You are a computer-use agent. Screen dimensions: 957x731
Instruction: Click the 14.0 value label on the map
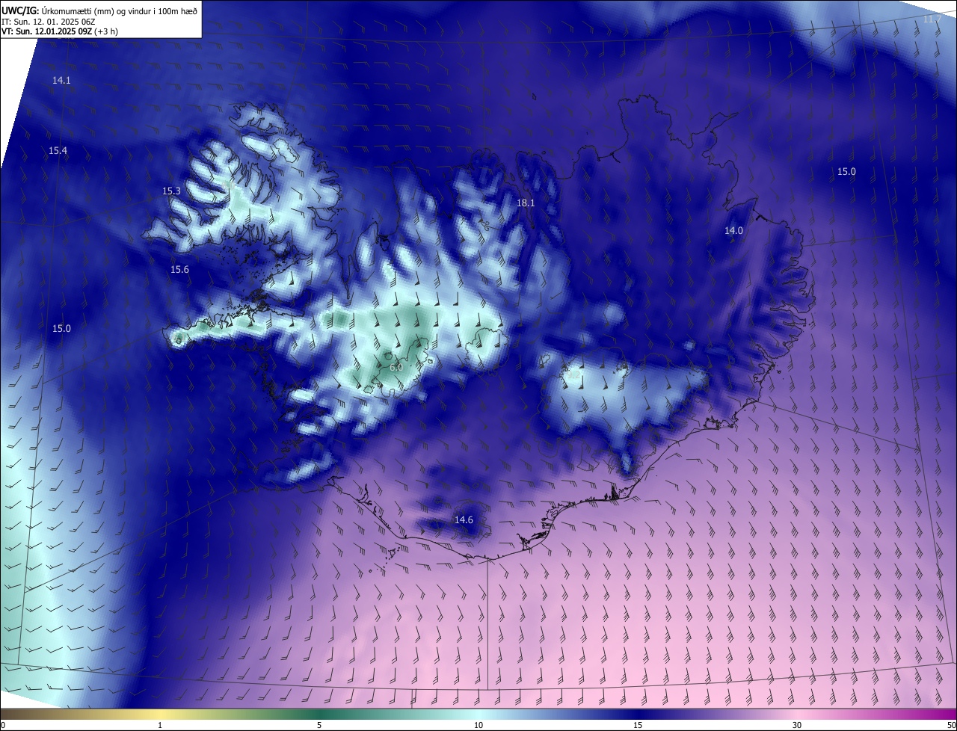point(733,231)
